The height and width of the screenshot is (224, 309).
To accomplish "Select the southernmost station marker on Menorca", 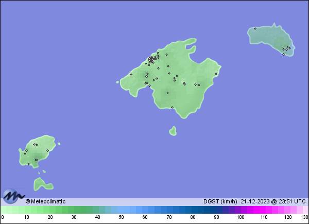I will [x=284, y=54].
